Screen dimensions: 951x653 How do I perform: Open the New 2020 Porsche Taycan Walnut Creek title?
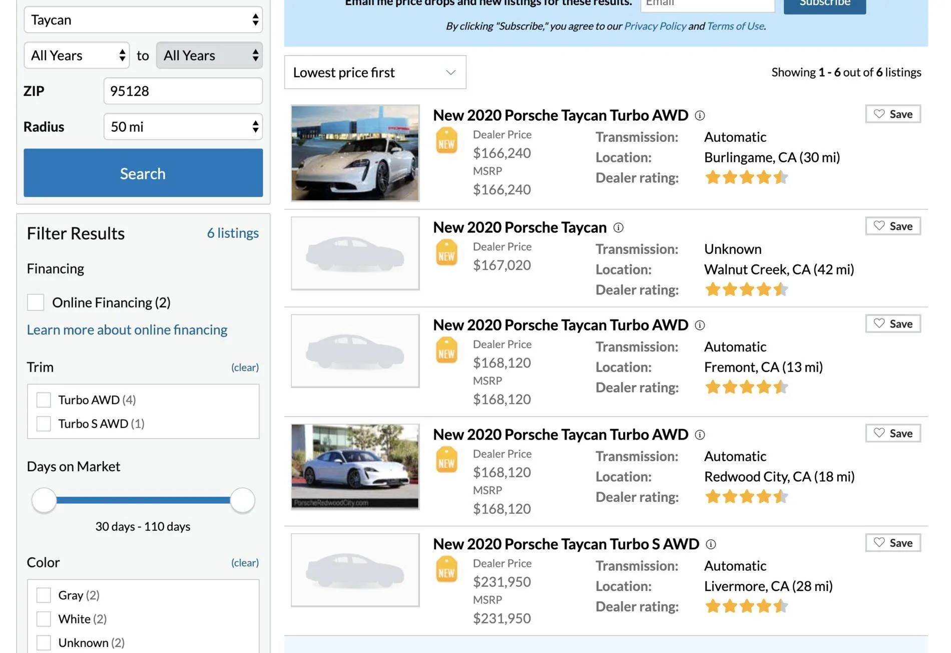click(520, 227)
